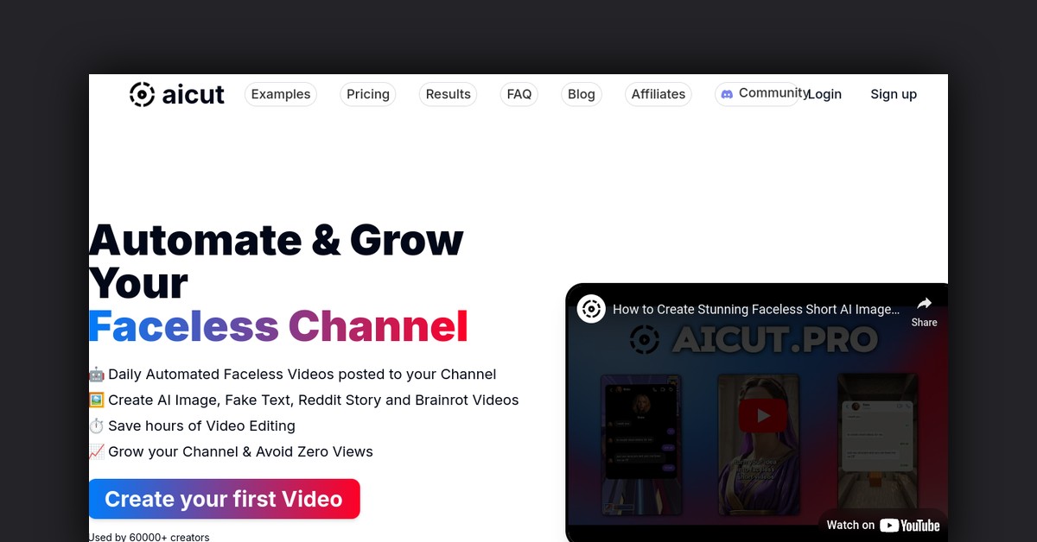The height and width of the screenshot is (542, 1037).
Task: Click the aicut circular logo icon
Action: point(142,94)
